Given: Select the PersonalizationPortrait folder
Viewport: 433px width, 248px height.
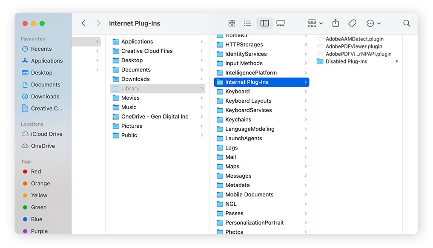Looking at the screenshot, I should 261,223.
